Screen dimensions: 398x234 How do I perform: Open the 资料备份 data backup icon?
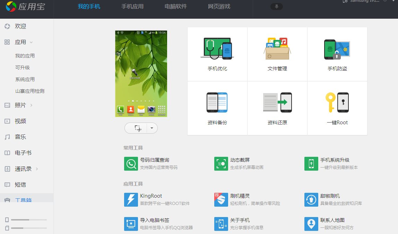(217, 102)
